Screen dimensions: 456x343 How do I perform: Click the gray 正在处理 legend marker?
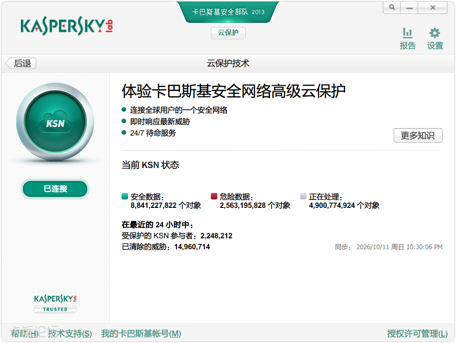(304, 196)
